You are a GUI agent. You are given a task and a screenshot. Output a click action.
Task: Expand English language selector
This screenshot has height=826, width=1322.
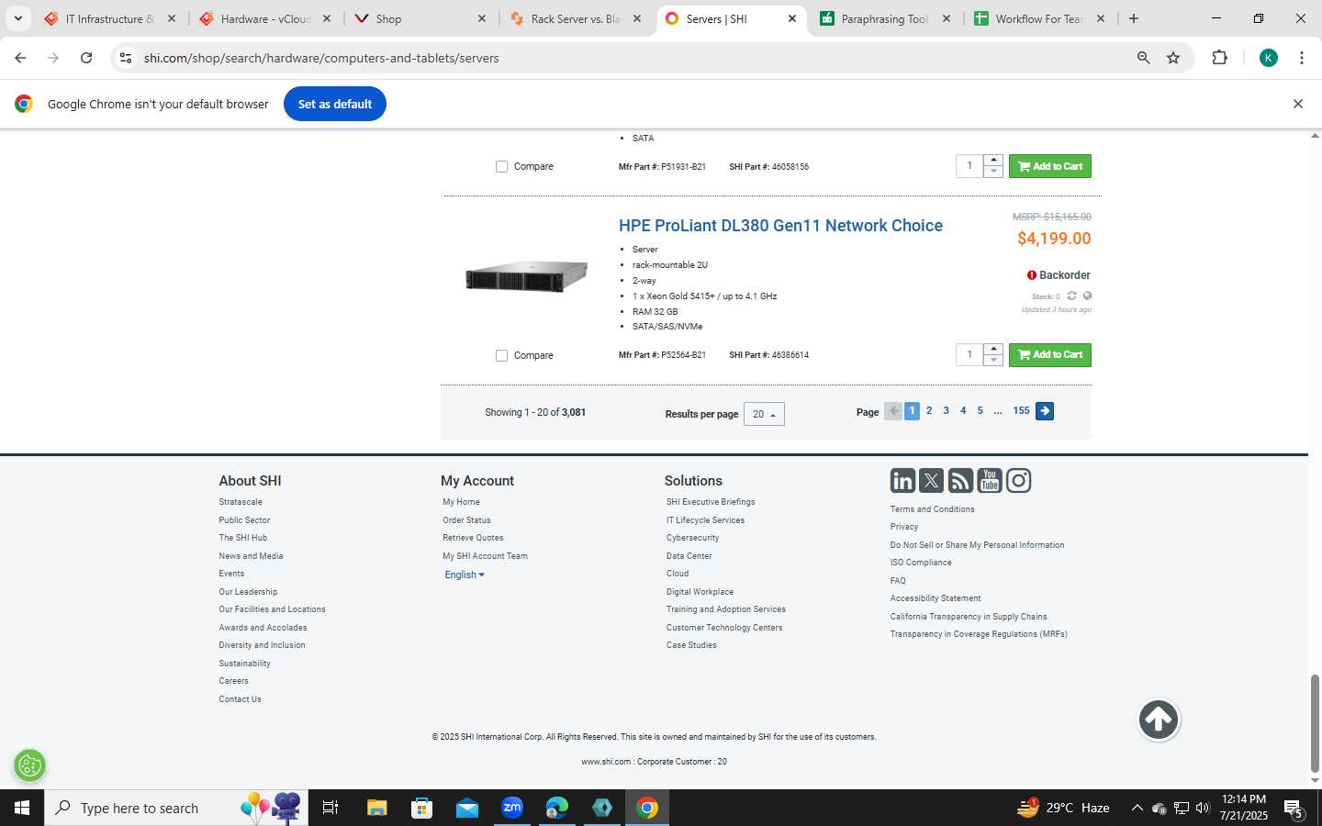464,575
